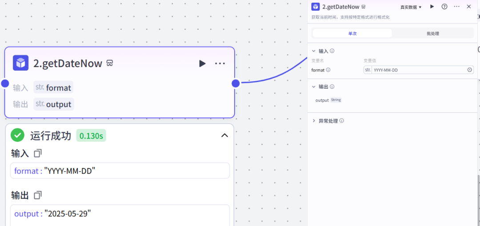Collapse the 输出 section
This screenshot has width=480, height=226.
point(313,87)
